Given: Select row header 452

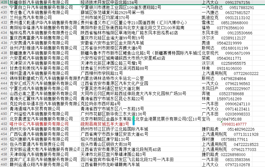Looking at the screenshot, I should 4,124.
